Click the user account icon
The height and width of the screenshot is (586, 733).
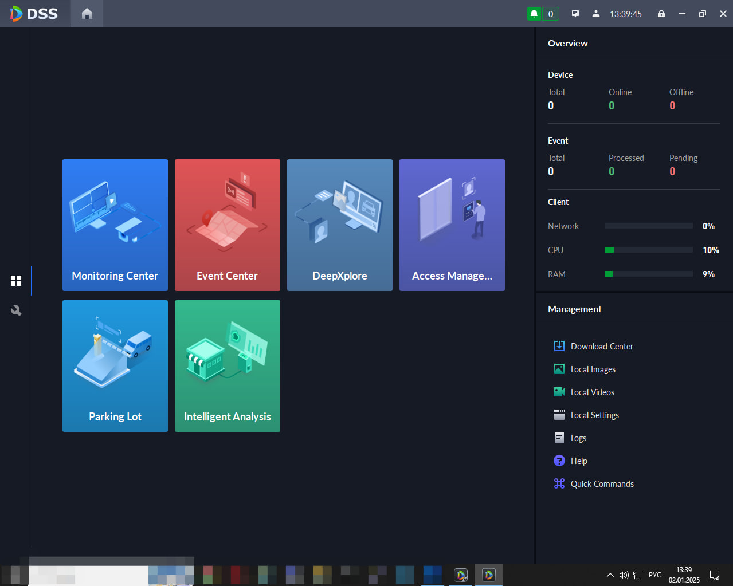click(596, 14)
